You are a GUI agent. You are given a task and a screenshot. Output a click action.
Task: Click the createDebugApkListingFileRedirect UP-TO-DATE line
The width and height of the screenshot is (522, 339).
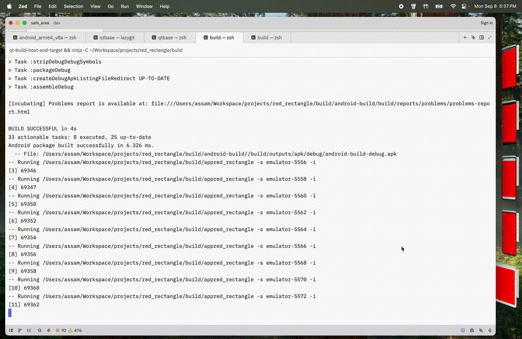pos(89,79)
